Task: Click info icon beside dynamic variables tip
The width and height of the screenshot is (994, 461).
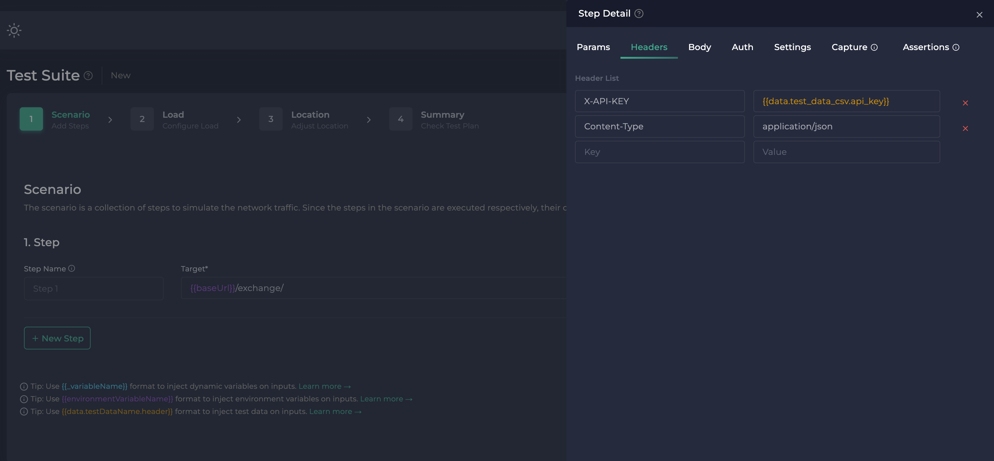Action: pos(24,386)
